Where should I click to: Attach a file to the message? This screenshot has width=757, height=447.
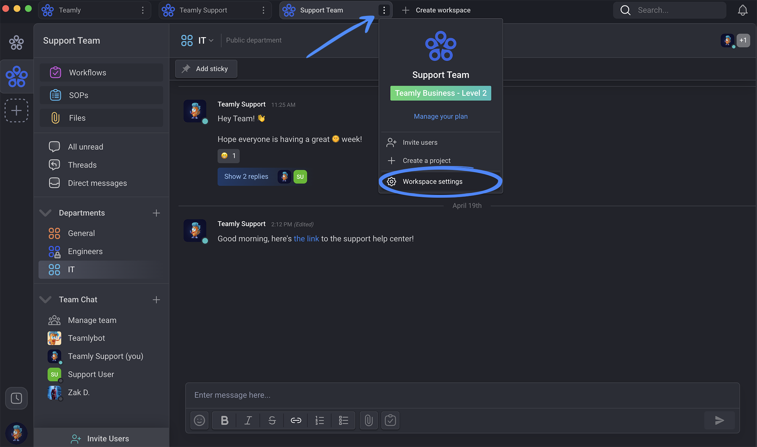point(369,420)
